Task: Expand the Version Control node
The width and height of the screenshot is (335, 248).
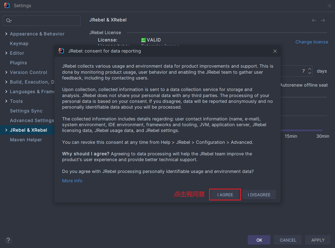Action: tap(6, 72)
